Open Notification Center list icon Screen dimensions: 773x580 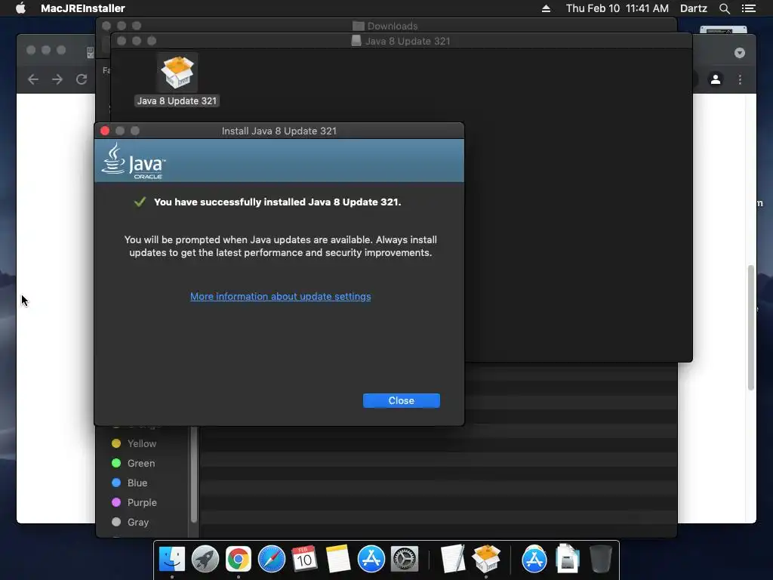(748, 8)
